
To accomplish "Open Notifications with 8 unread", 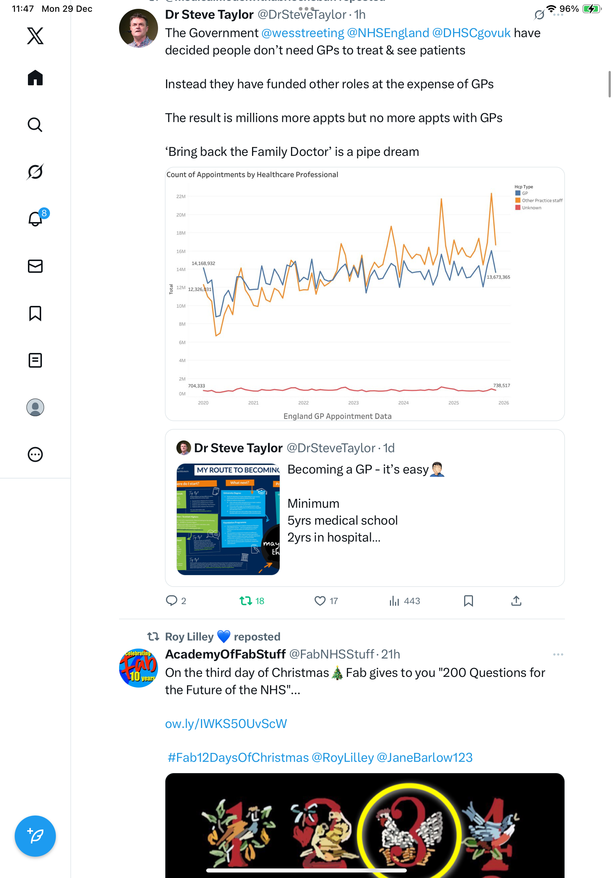I will (35, 219).
